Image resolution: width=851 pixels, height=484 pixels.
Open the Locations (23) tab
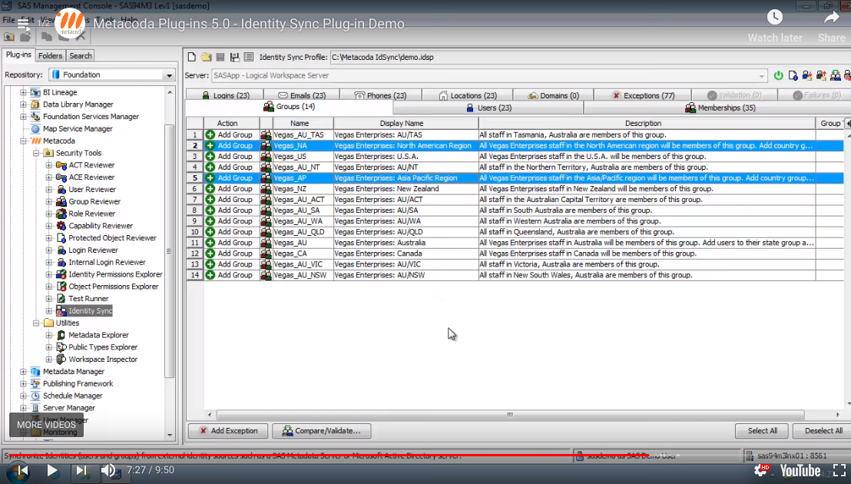467,95
